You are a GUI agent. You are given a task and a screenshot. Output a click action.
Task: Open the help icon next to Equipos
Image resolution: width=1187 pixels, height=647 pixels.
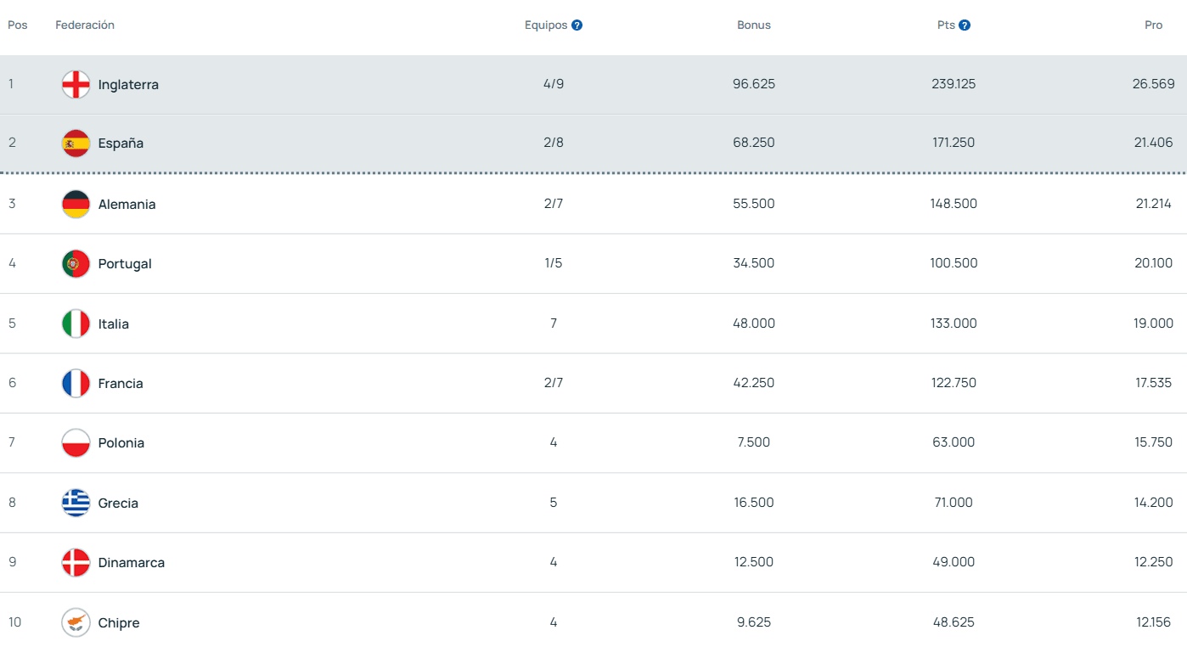tap(577, 25)
